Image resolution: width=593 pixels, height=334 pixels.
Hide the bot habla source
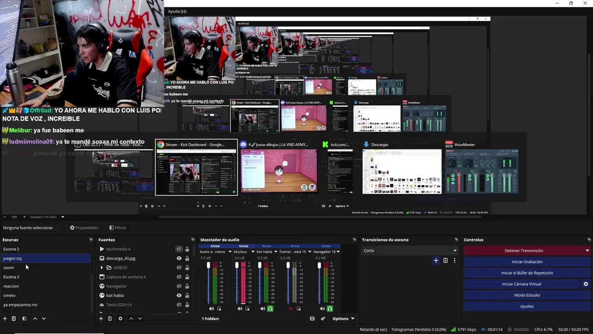(x=179, y=295)
